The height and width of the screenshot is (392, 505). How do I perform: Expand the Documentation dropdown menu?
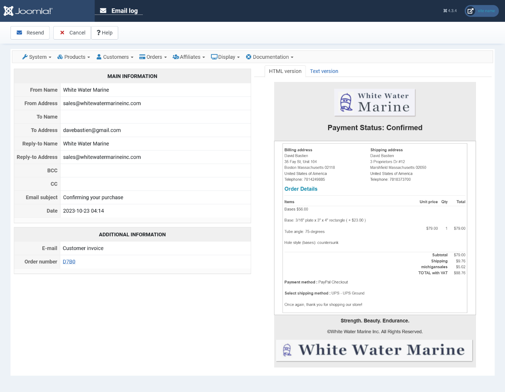271,57
